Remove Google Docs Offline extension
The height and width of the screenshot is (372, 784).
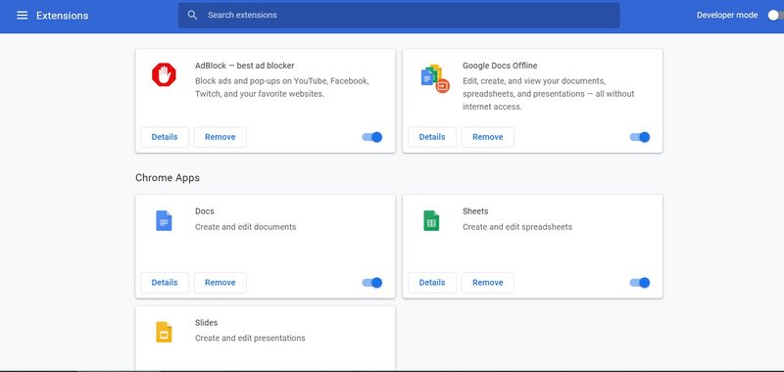pos(487,137)
